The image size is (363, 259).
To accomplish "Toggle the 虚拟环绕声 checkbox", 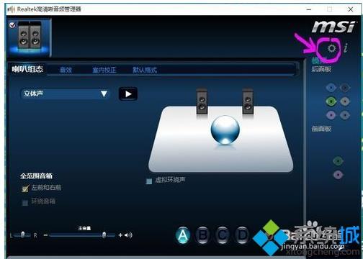I will (x=149, y=181).
